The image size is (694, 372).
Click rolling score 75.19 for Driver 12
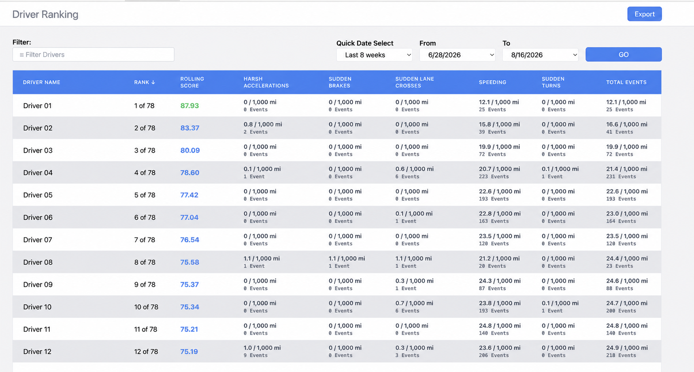click(189, 352)
